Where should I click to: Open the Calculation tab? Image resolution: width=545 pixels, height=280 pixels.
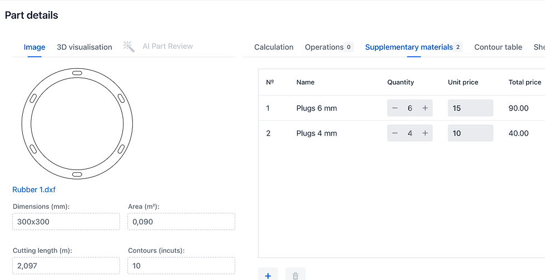pos(274,47)
